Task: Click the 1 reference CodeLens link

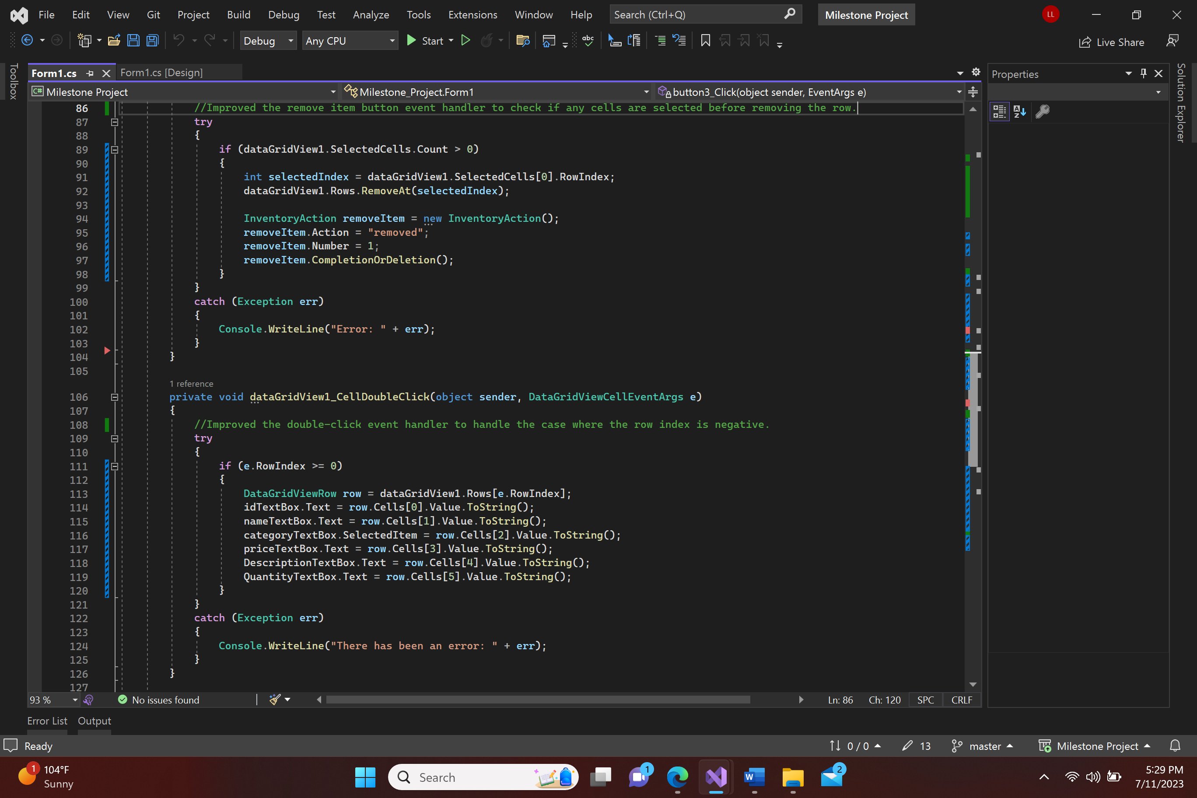Action: (191, 384)
